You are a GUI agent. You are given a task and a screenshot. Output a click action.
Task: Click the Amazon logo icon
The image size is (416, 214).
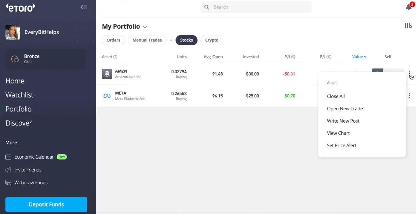pyautogui.click(x=107, y=74)
